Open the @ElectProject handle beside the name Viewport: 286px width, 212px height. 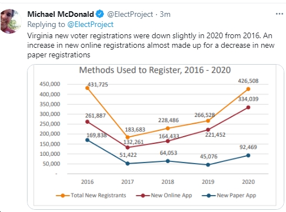pos(130,14)
